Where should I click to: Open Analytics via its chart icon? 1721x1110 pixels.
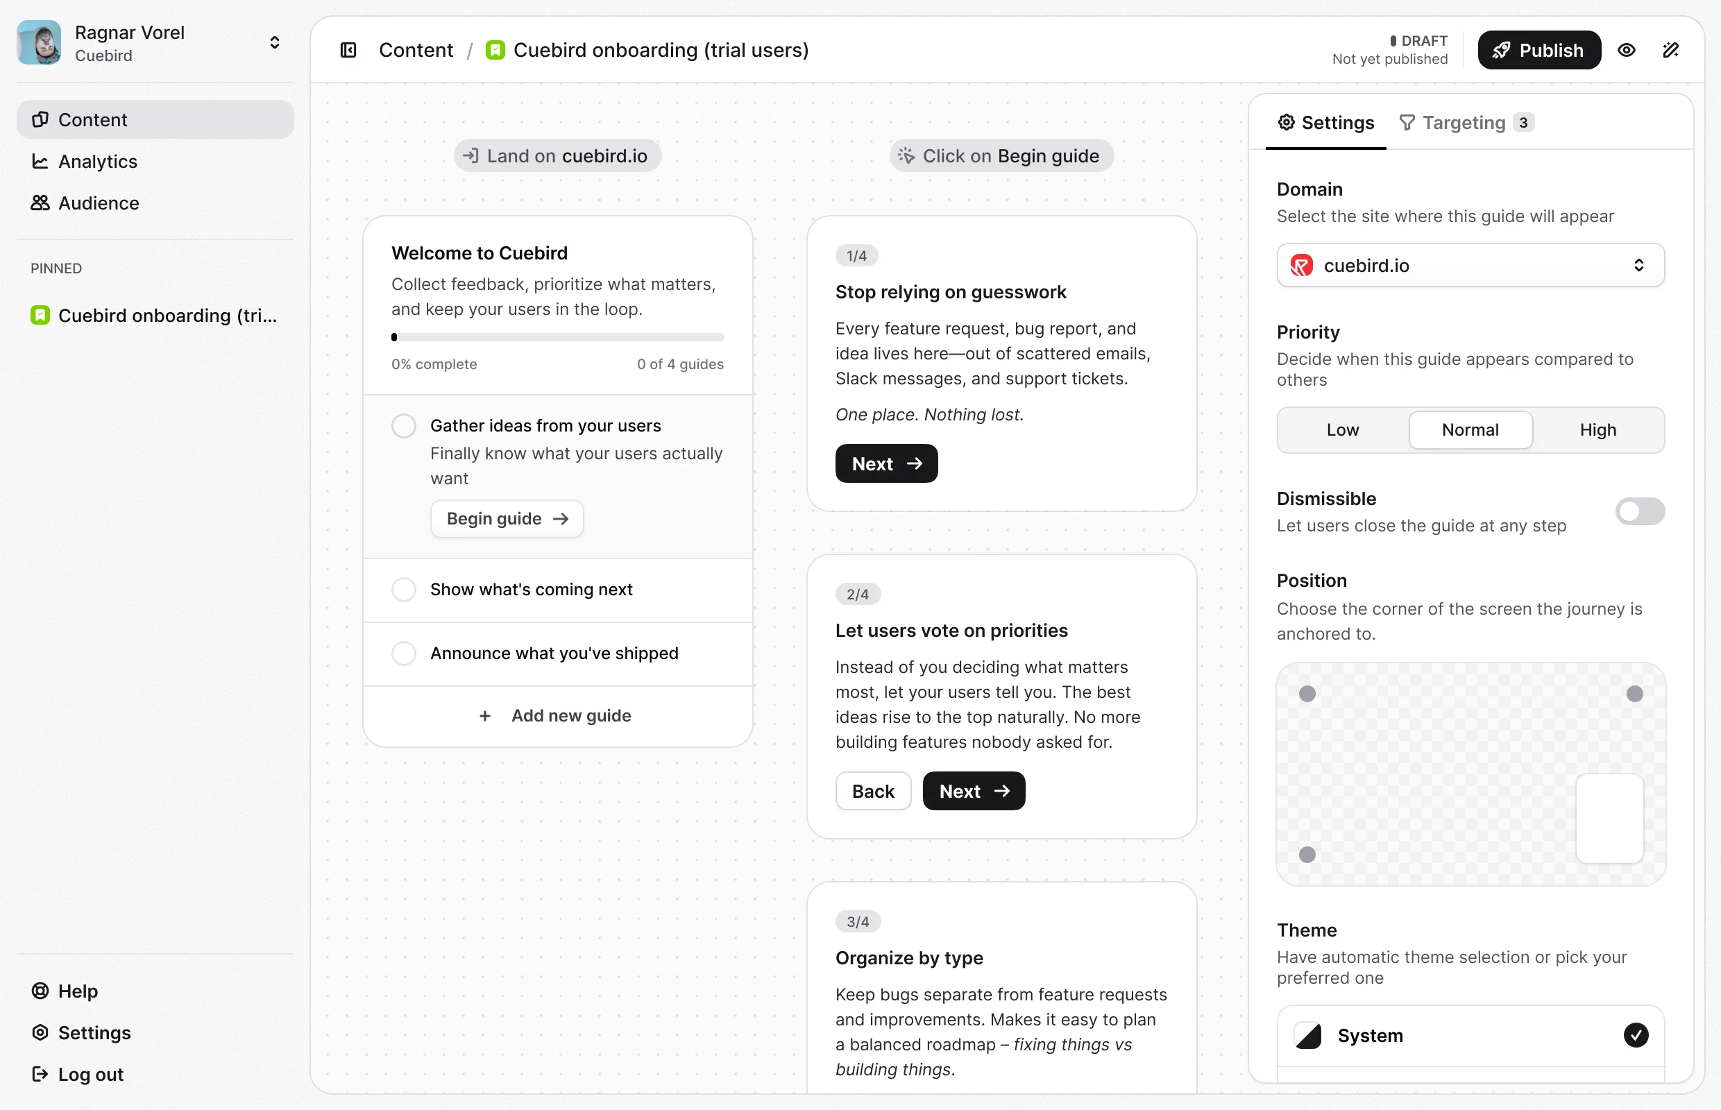(x=40, y=162)
